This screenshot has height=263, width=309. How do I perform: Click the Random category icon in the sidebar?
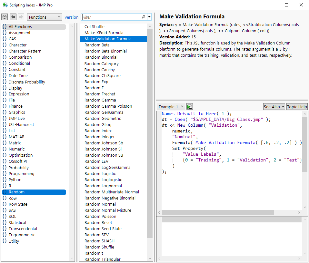(5, 192)
